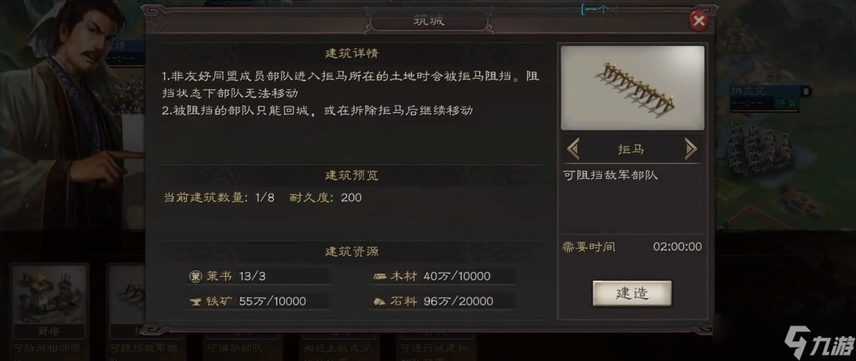Viewport: 856px width, 361px height.
Task: Click the 拒马 barricade preview image
Action: (x=632, y=88)
